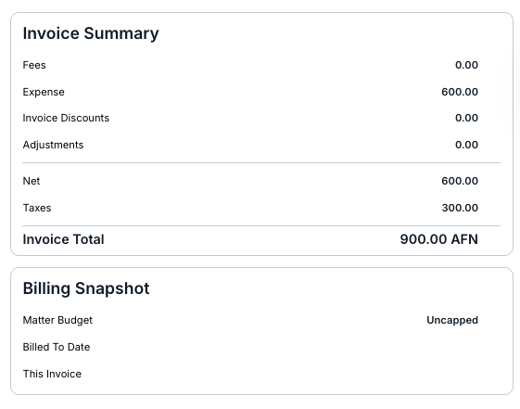Select the Taxes row label
Screen dimensions: 520x409
click(x=37, y=208)
